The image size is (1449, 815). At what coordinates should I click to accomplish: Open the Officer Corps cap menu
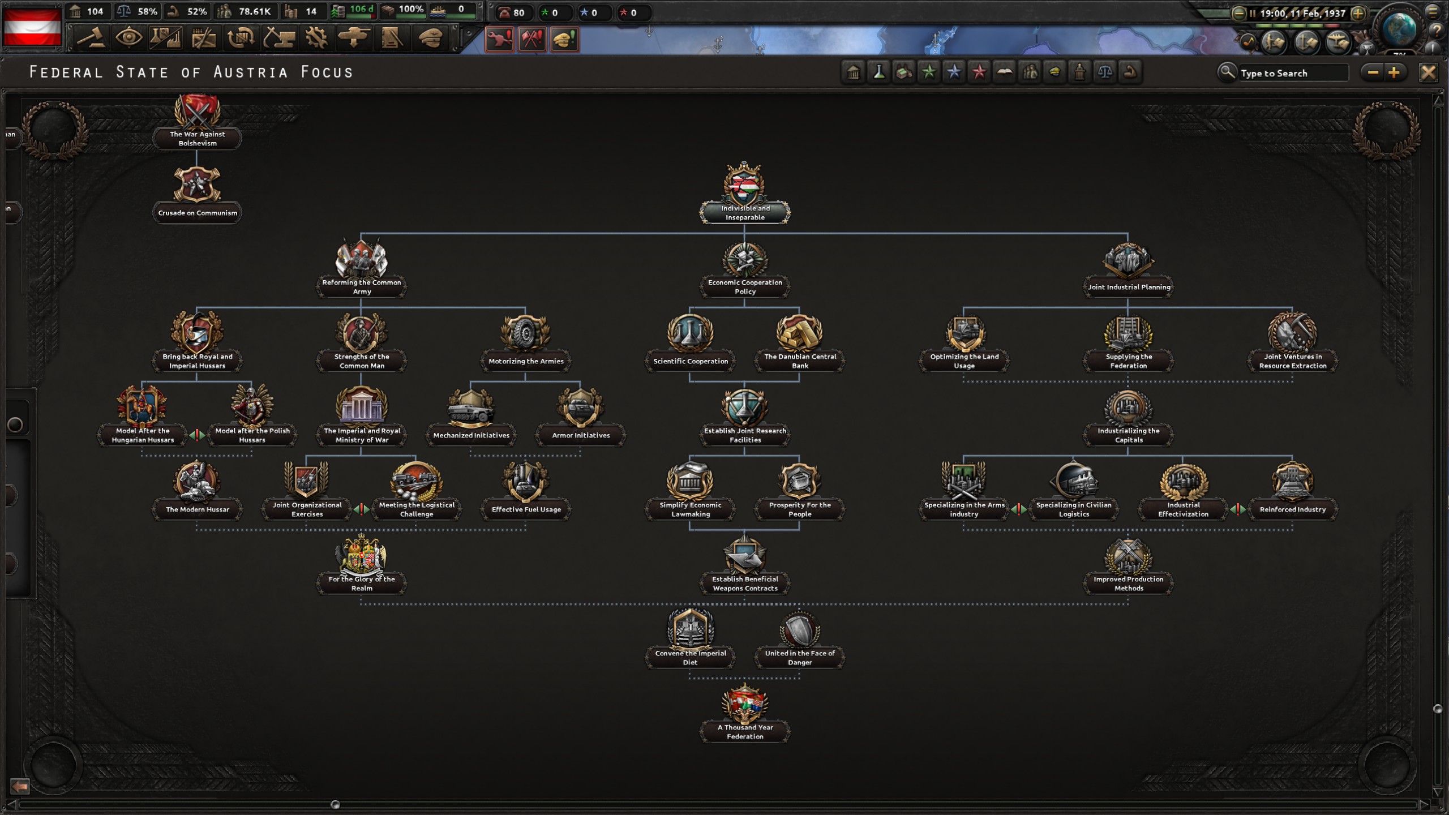pos(430,38)
